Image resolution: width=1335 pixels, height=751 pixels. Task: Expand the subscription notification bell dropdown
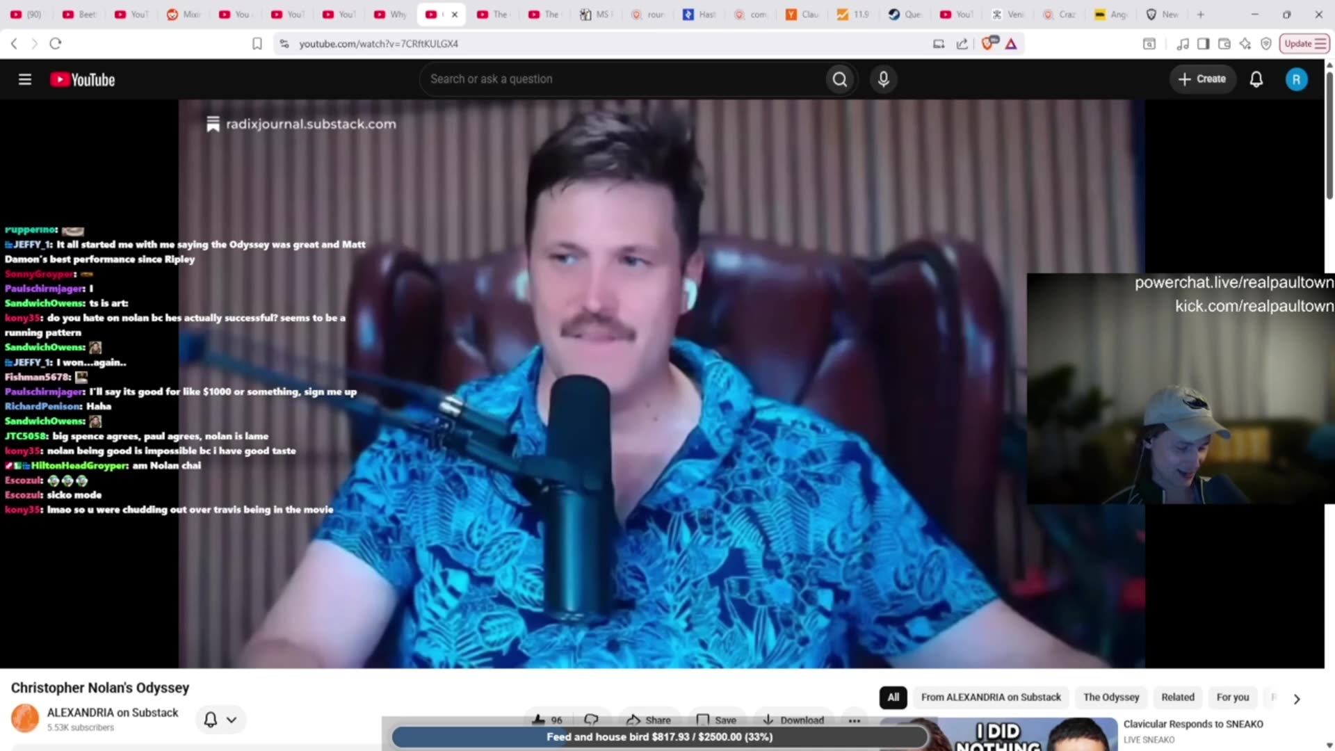click(220, 720)
